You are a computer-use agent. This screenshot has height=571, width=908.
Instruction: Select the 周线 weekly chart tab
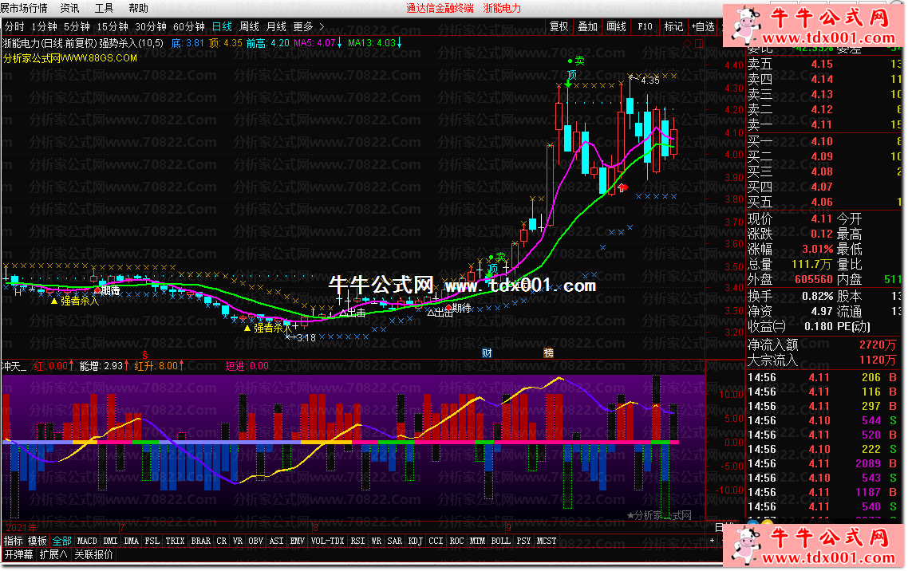pos(249,26)
